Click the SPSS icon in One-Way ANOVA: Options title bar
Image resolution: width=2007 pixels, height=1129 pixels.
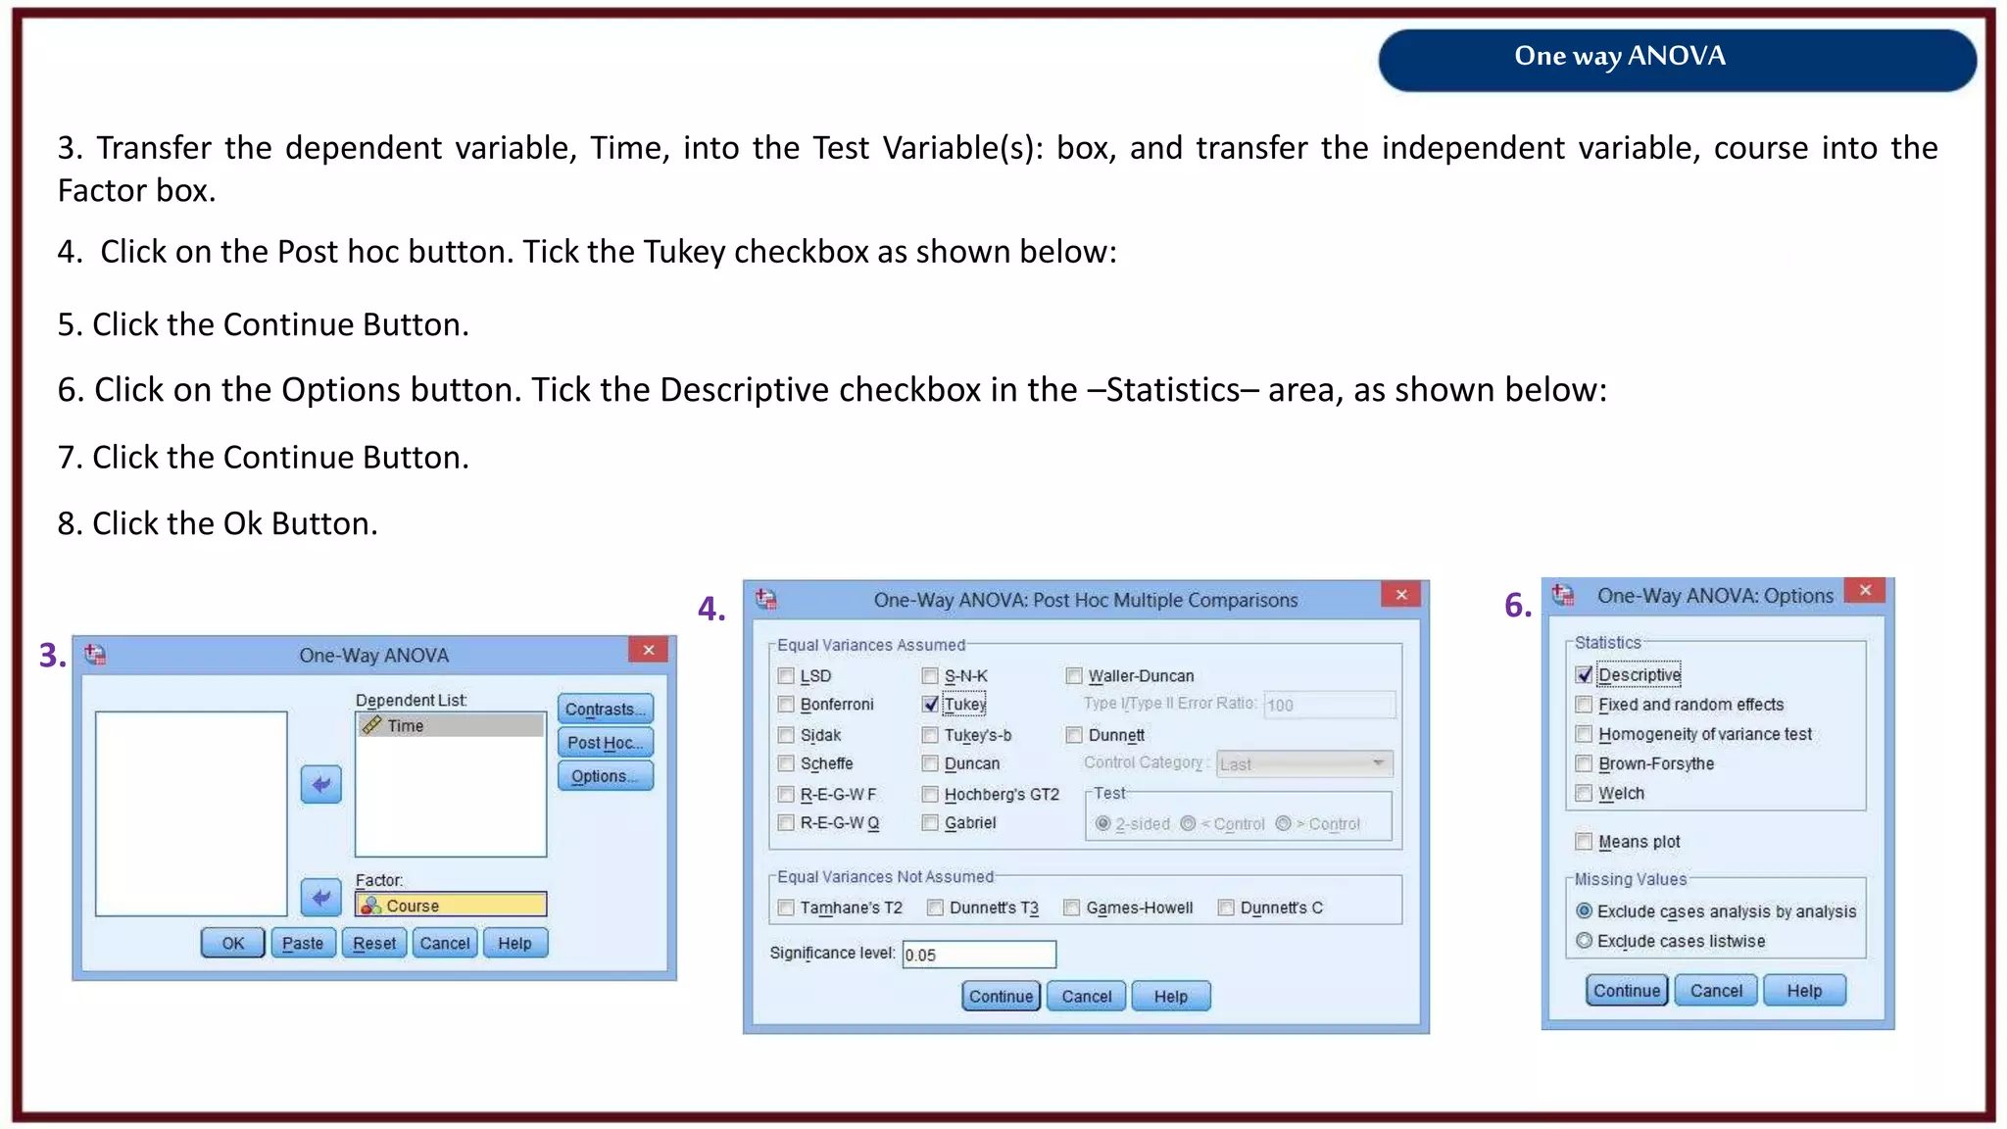(1563, 594)
